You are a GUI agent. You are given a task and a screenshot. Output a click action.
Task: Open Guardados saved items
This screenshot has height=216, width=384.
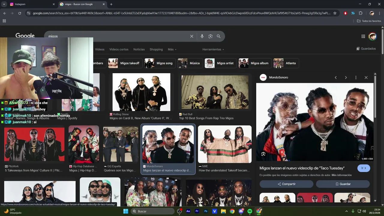366,49
